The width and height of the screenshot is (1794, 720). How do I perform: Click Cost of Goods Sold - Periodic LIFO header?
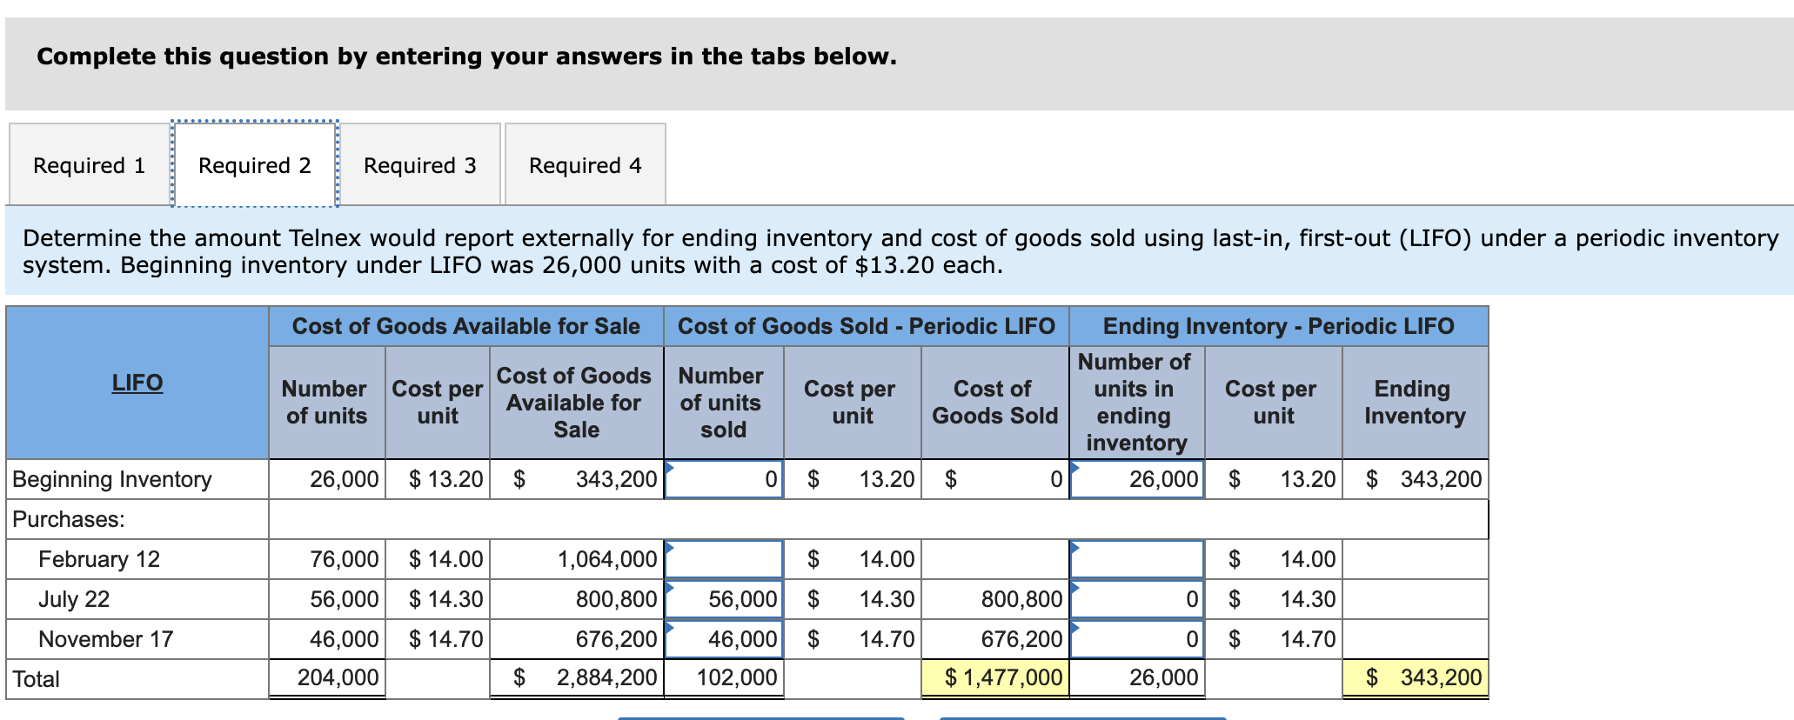tap(867, 326)
